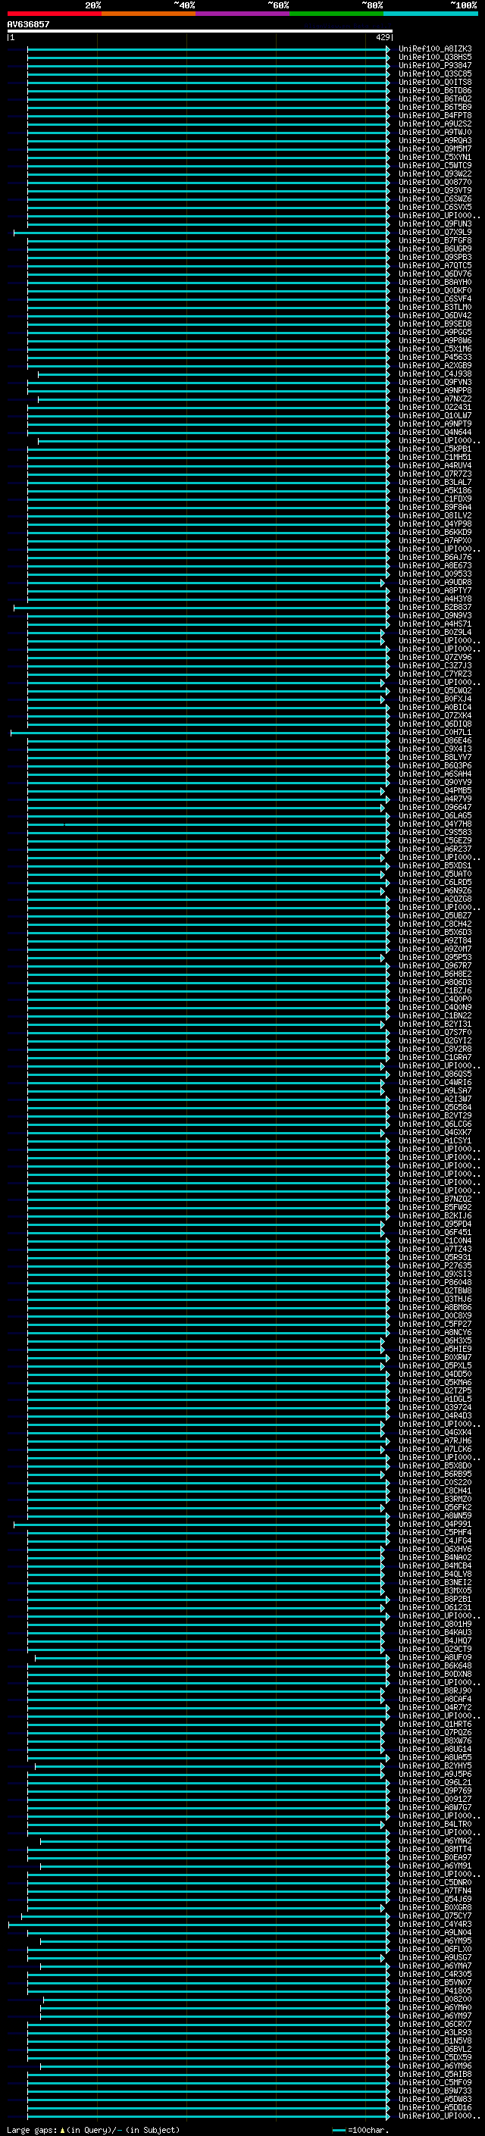Click the green ~80% identity legend segment

coord(336,14)
